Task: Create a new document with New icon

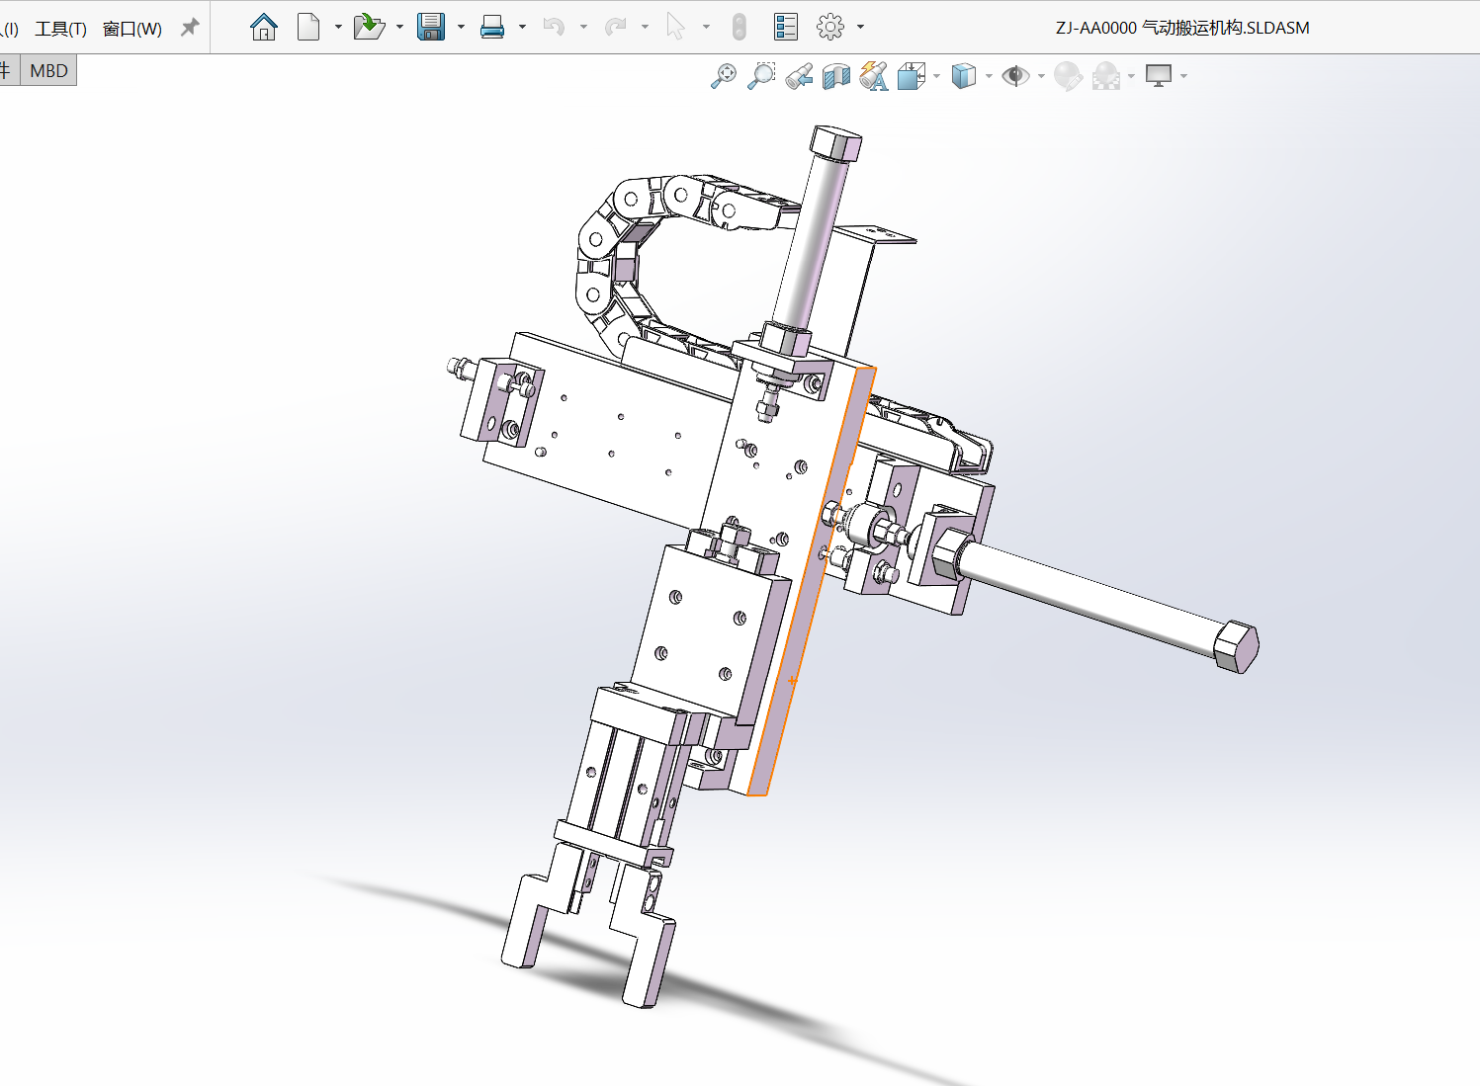Action: [x=308, y=27]
